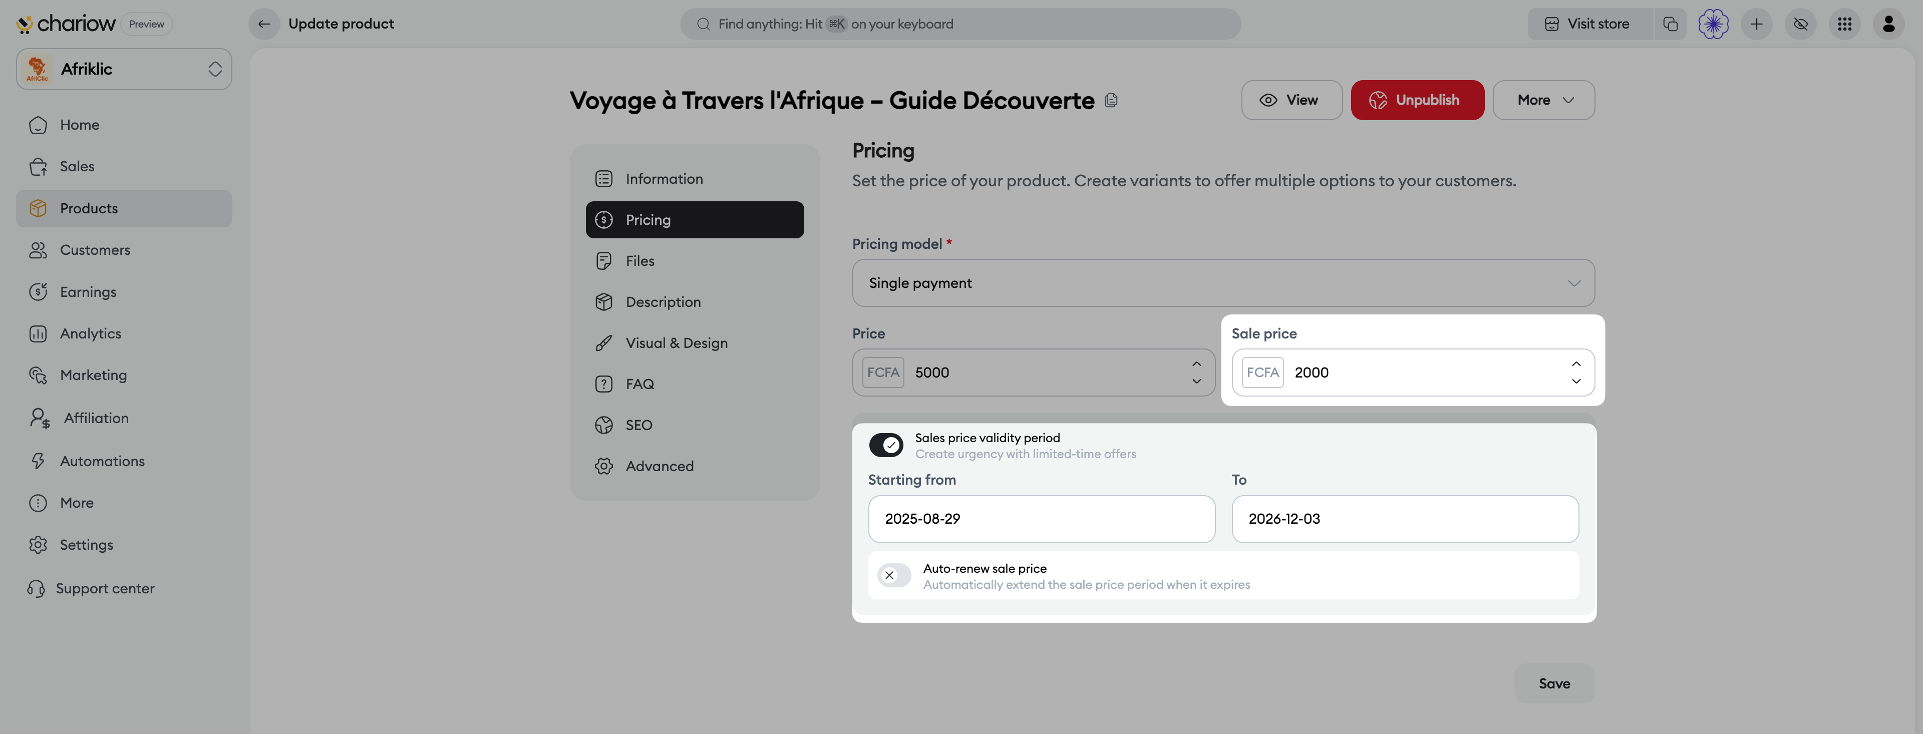1923x734 pixels.
Task: Click the Products box icon
Action: coord(38,208)
